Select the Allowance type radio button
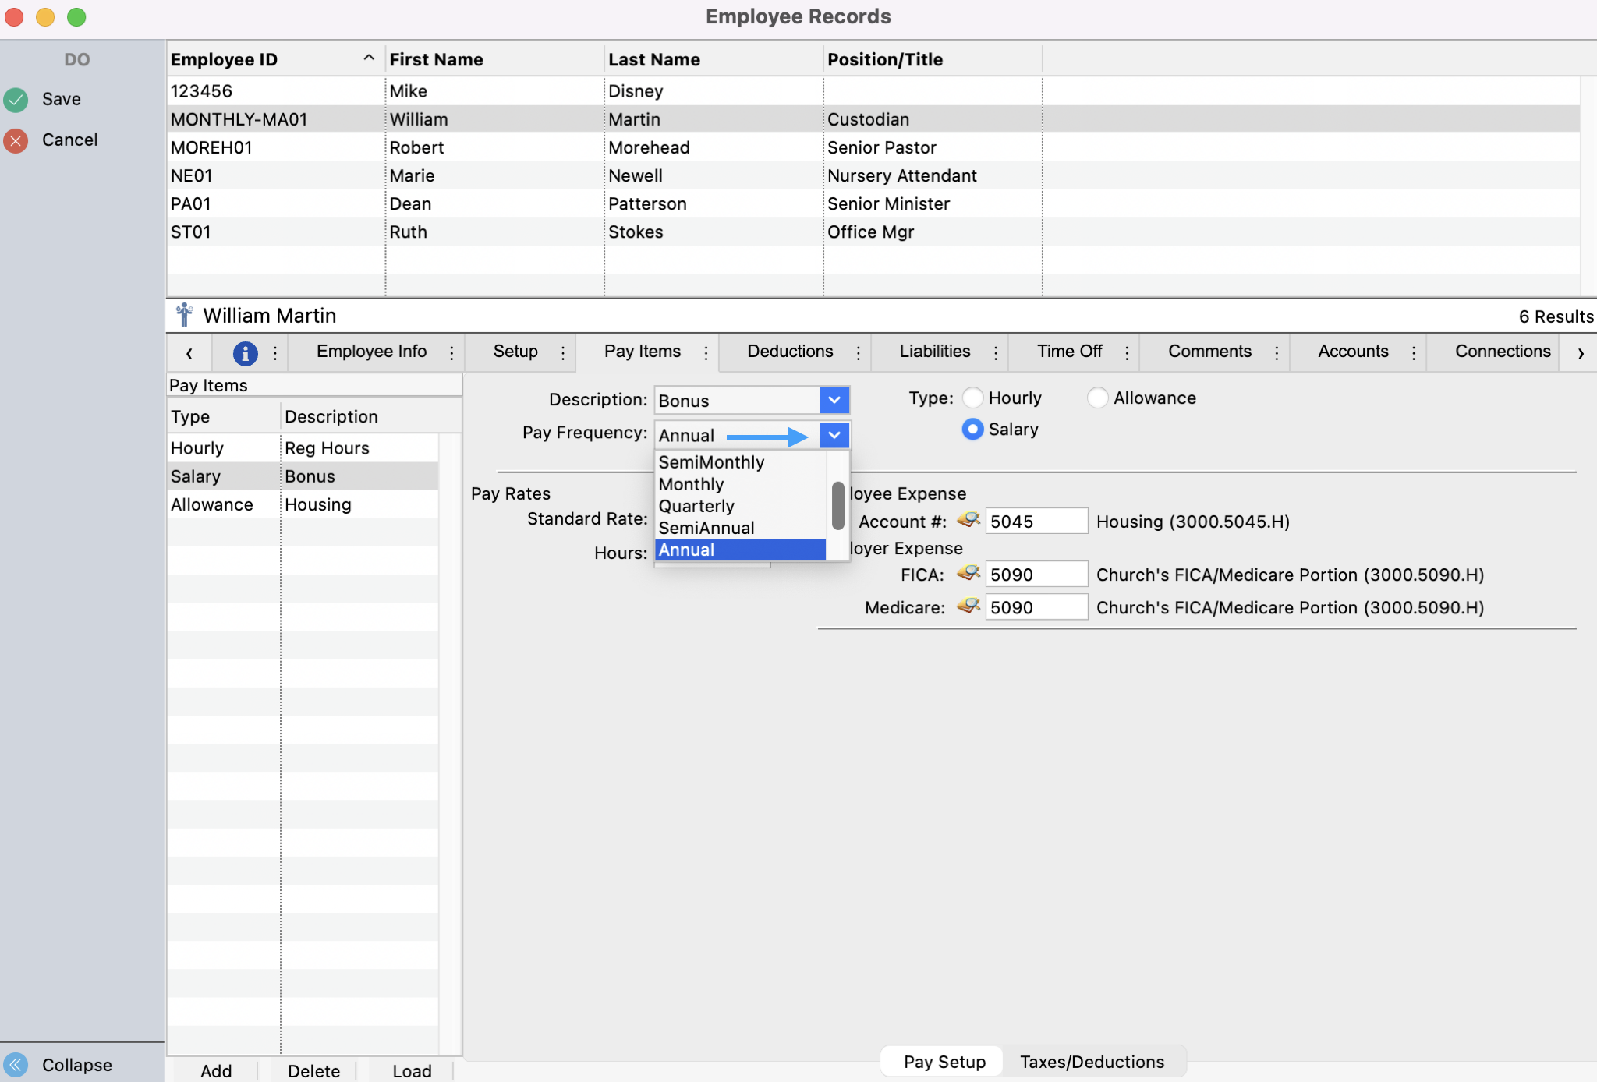The width and height of the screenshot is (1597, 1082). click(1097, 398)
